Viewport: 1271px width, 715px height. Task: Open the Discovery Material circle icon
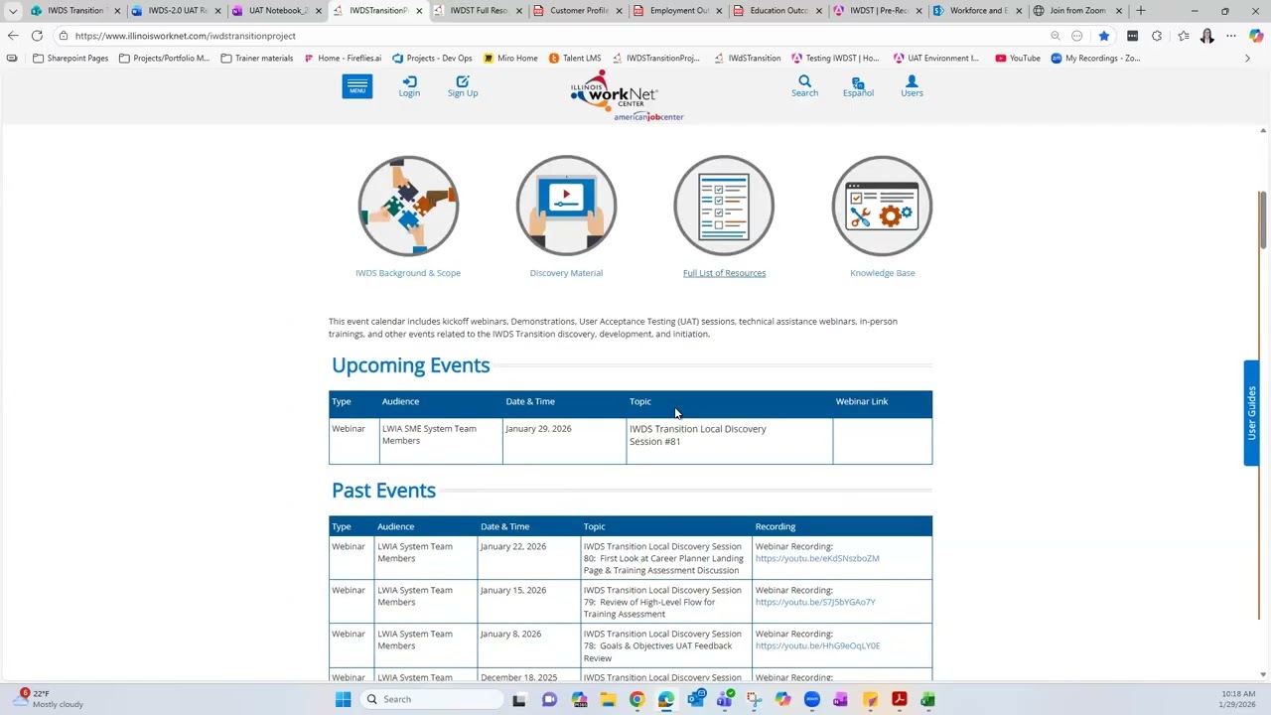[566, 207]
